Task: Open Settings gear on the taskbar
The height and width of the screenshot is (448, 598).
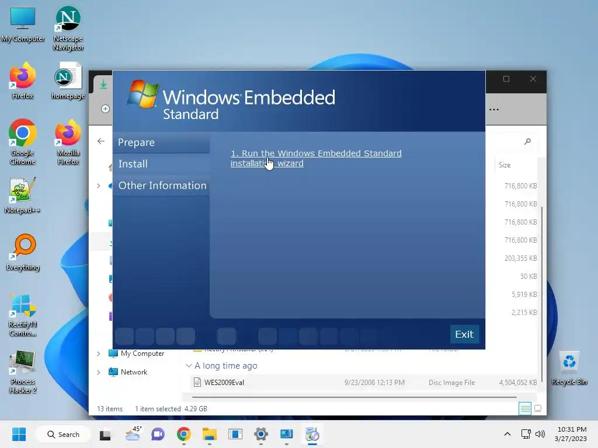Action: 261,434
